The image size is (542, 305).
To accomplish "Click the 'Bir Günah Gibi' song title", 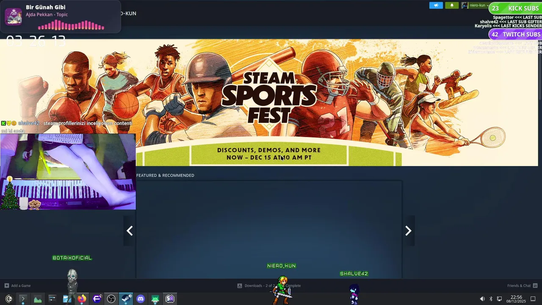I will pos(46,7).
